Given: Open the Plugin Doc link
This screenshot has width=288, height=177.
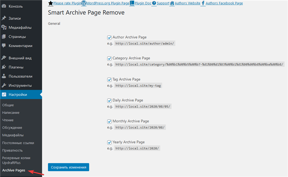Looking at the screenshot, I should (143, 3).
